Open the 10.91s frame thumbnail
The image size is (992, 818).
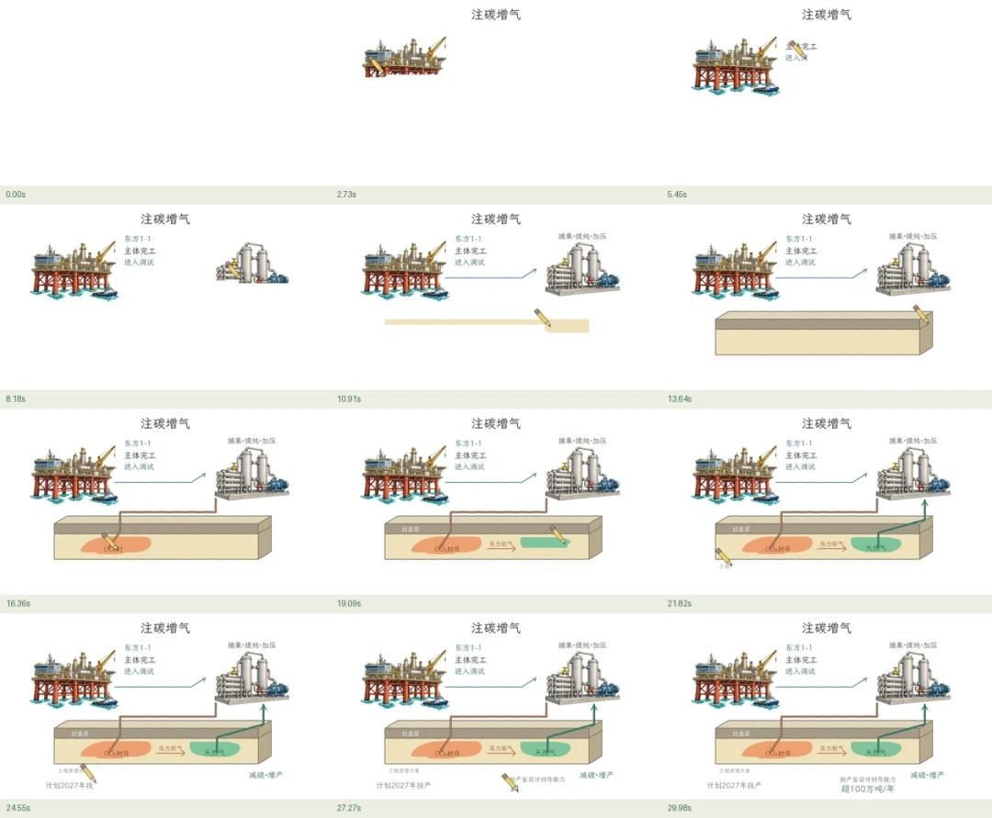pos(496,297)
